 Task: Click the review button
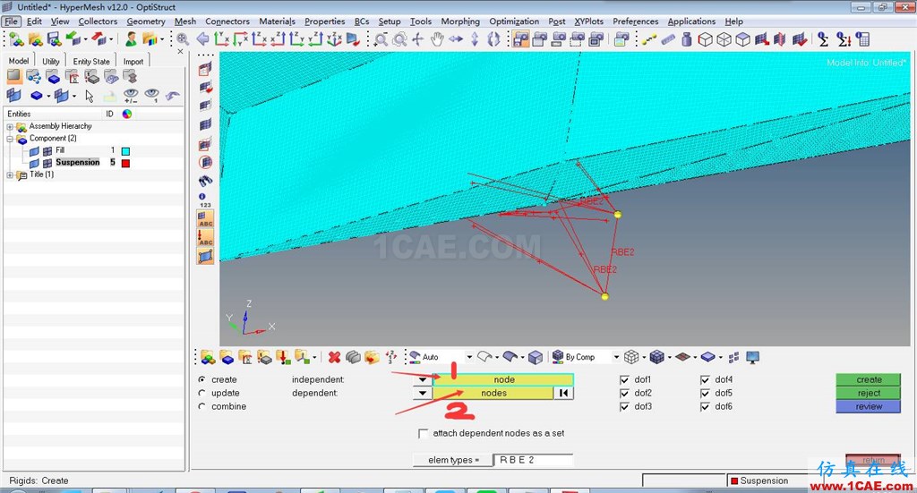click(x=869, y=406)
